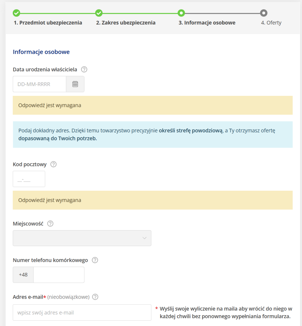
Task: Expand the Miejscowość dropdown
Action: click(x=82, y=238)
